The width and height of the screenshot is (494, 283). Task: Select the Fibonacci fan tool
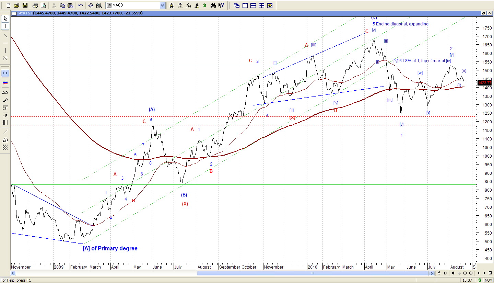5,100
